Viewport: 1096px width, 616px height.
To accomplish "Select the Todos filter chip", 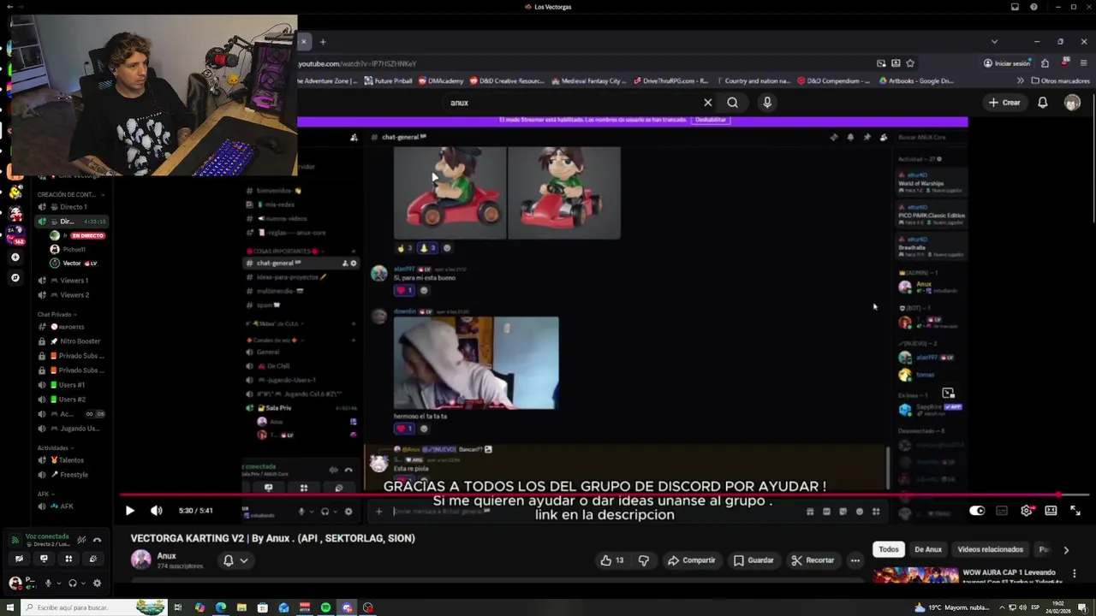I will pyautogui.click(x=889, y=549).
